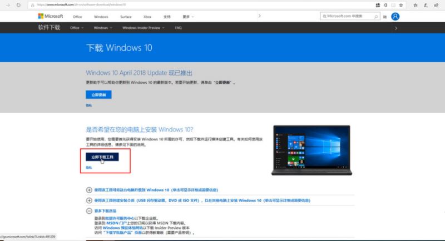445x241 pixels.
Task: Click the pen notes icon in browser toolbar
Action: click(x=426, y=5)
